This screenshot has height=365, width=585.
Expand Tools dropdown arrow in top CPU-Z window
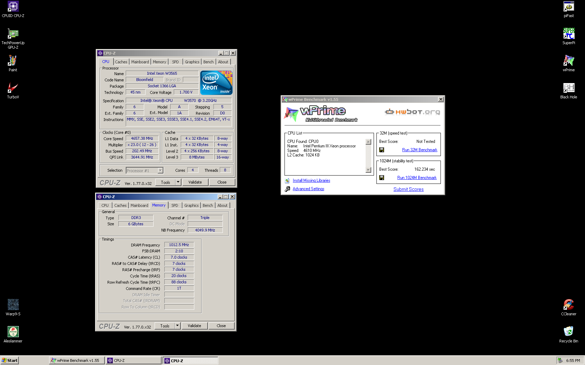pyautogui.click(x=178, y=182)
